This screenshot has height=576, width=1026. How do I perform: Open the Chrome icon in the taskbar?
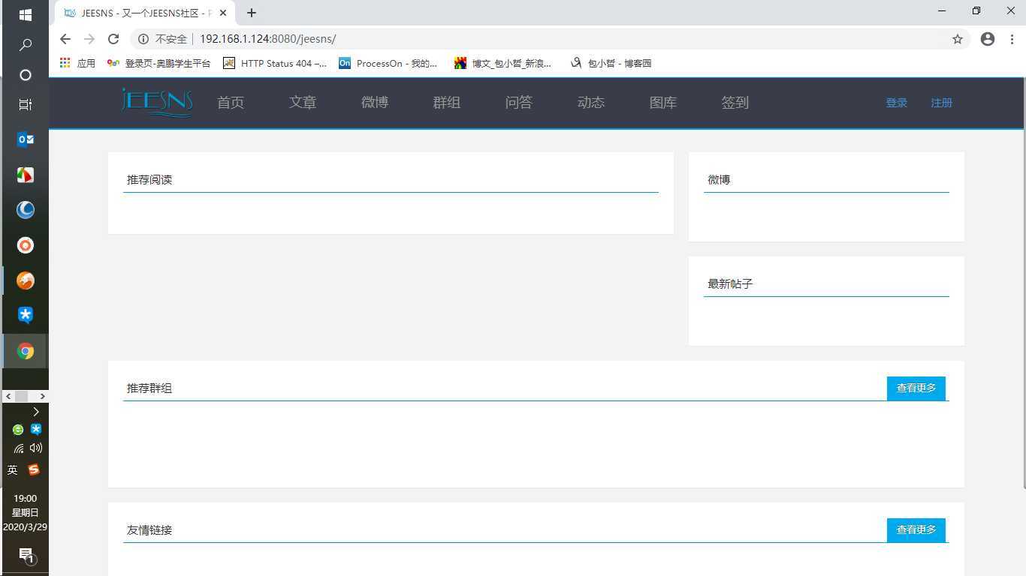click(25, 351)
